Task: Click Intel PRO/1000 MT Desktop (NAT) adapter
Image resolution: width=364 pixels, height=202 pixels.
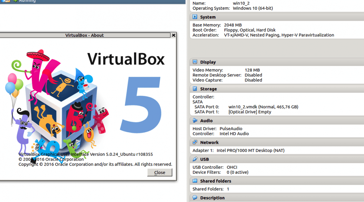Action: click(250, 150)
